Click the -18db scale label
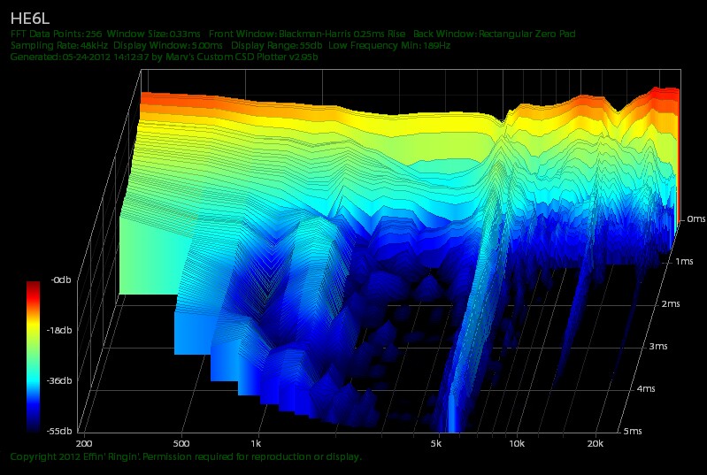Image resolution: width=707 pixels, height=475 pixels. click(59, 330)
